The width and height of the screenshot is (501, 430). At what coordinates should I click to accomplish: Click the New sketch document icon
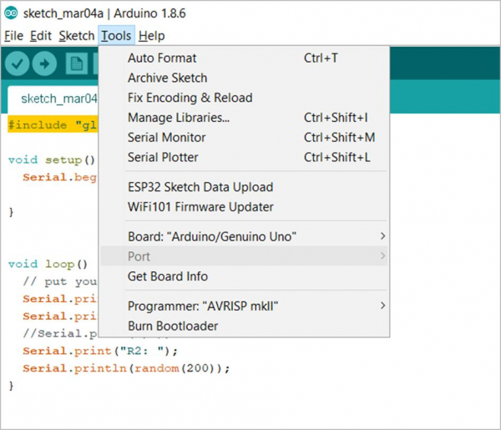(77, 63)
